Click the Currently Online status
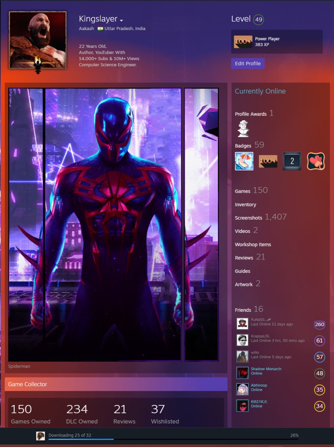This screenshot has height=447, width=334. point(260,91)
